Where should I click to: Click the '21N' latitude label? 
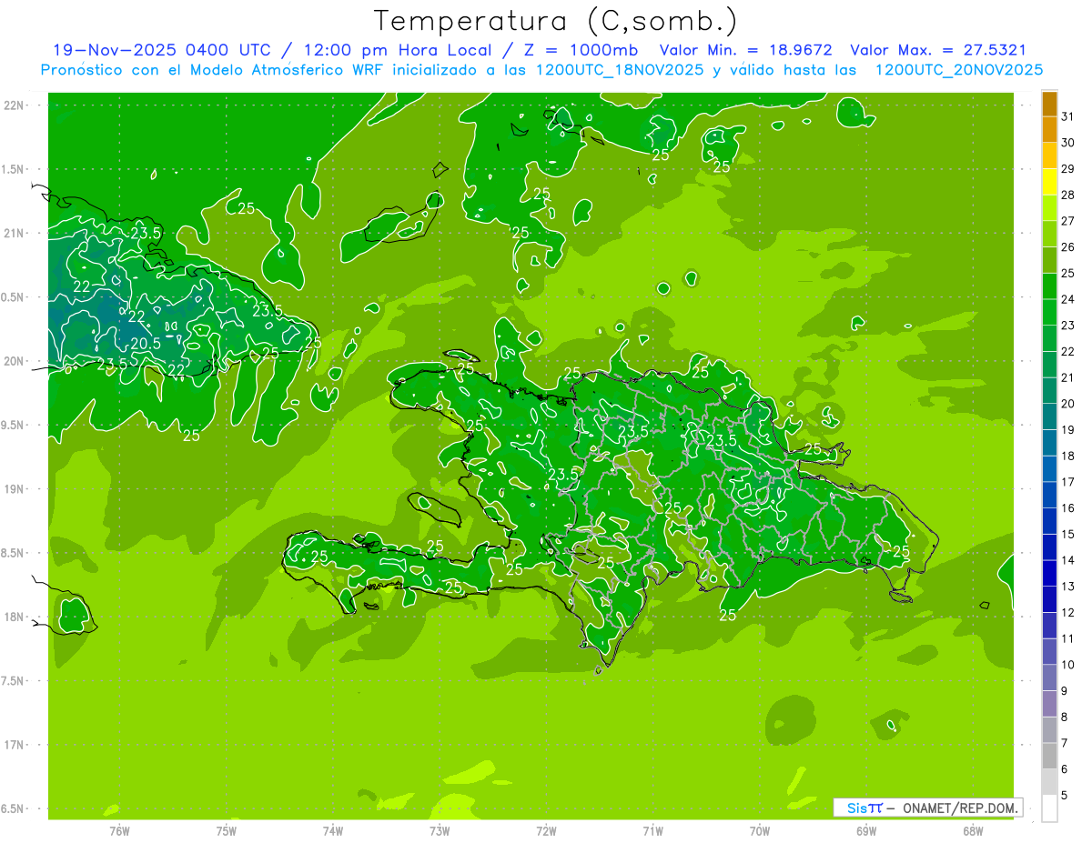(15, 233)
